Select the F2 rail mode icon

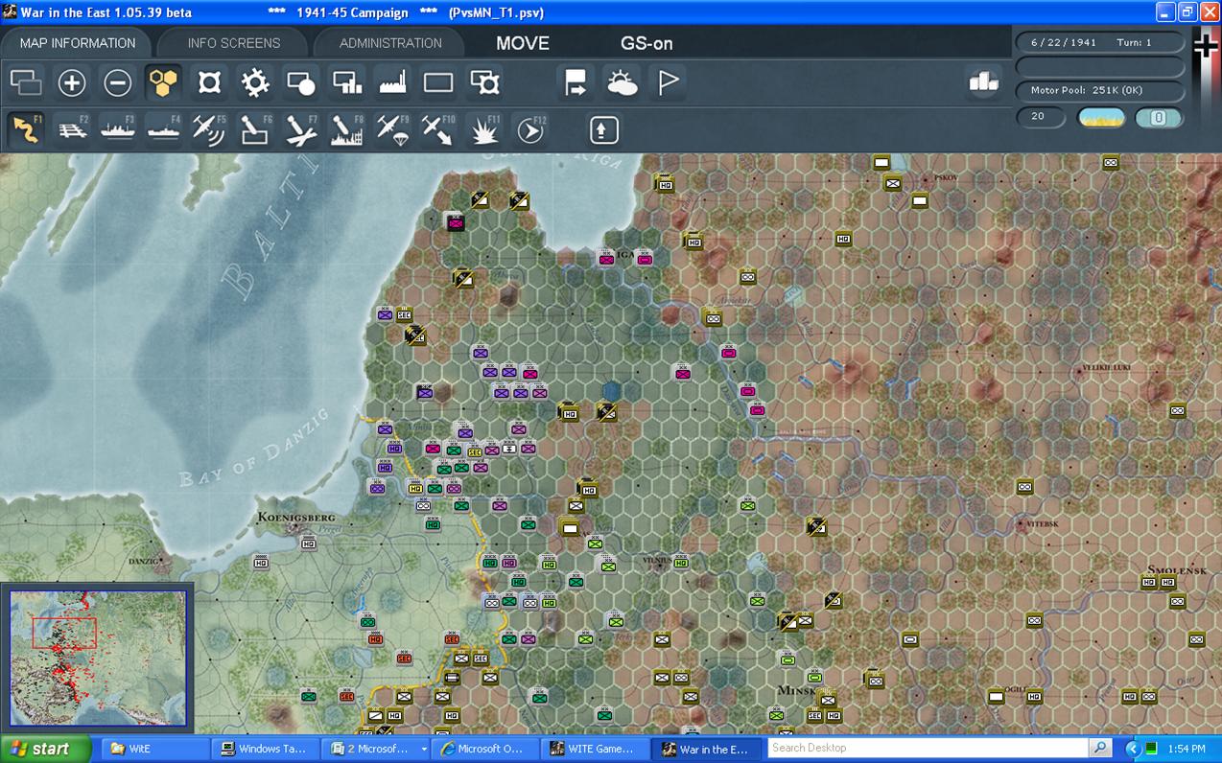tap(72, 128)
